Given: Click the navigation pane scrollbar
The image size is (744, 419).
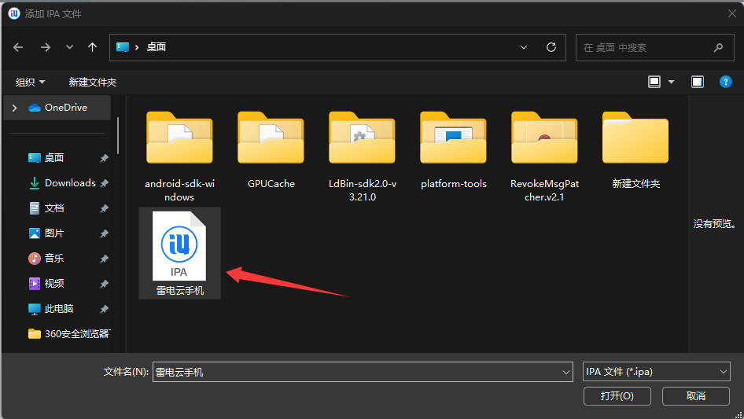Looking at the screenshot, I should click(118, 138).
